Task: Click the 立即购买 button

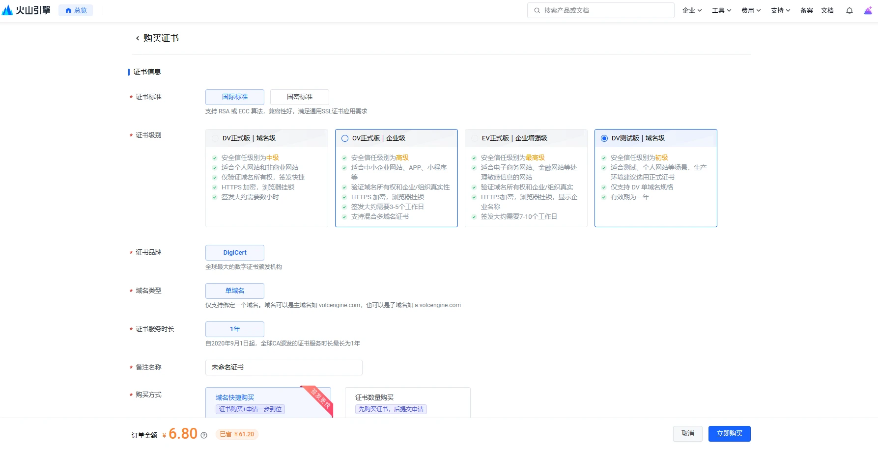Action: click(729, 434)
